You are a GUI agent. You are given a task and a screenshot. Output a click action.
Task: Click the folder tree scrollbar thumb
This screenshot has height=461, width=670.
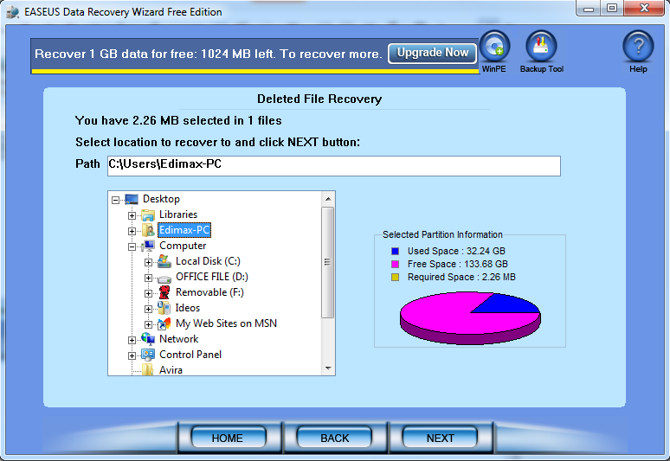click(x=328, y=262)
